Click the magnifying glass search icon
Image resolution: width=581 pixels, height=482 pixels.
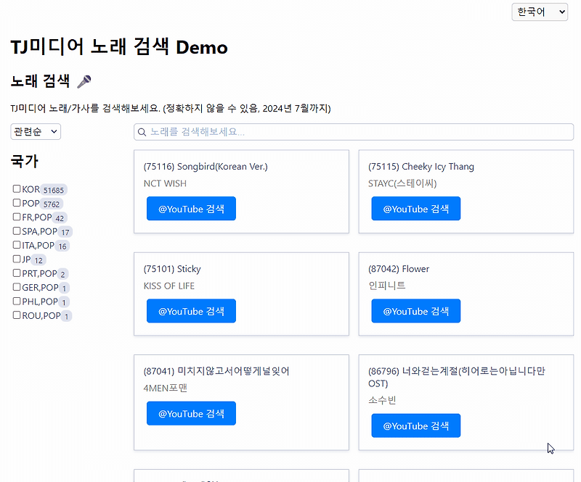[x=142, y=131]
